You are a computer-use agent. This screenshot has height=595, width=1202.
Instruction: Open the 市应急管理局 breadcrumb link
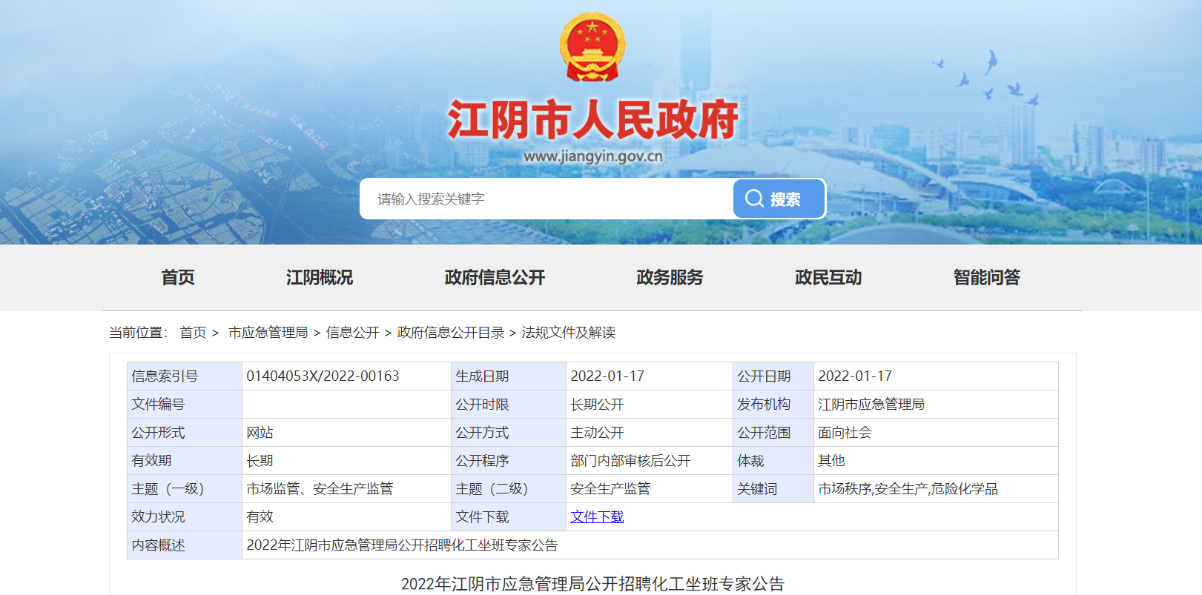[268, 333]
